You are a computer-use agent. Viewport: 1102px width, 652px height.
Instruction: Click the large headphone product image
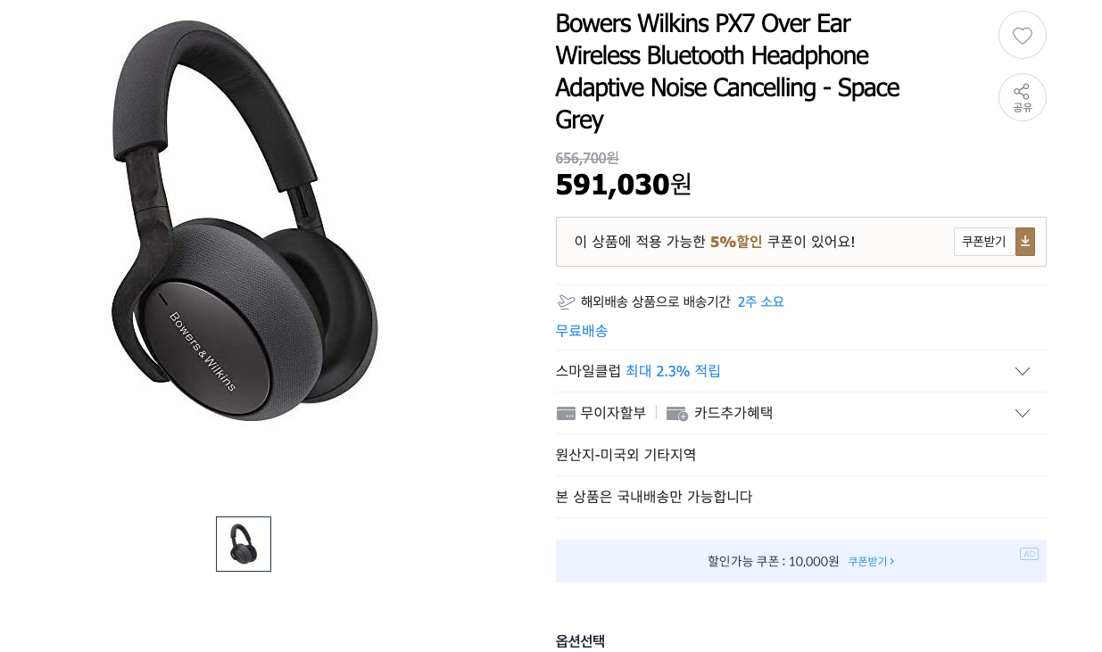[245, 220]
